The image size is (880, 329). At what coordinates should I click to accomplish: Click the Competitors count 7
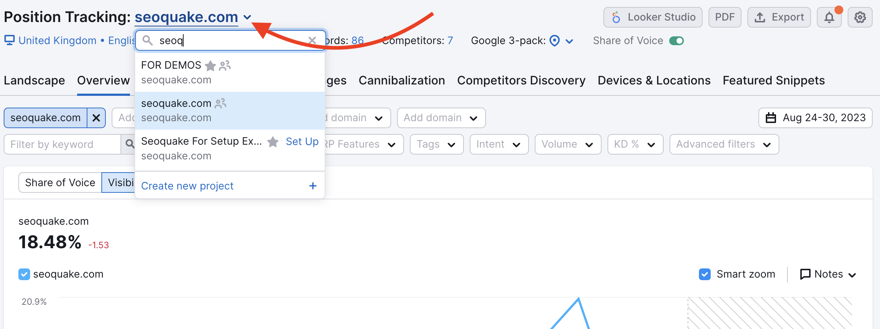[x=450, y=41]
